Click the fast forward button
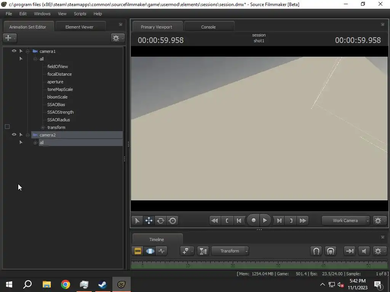This screenshot has height=292, width=390. pyautogui.click(x=303, y=221)
